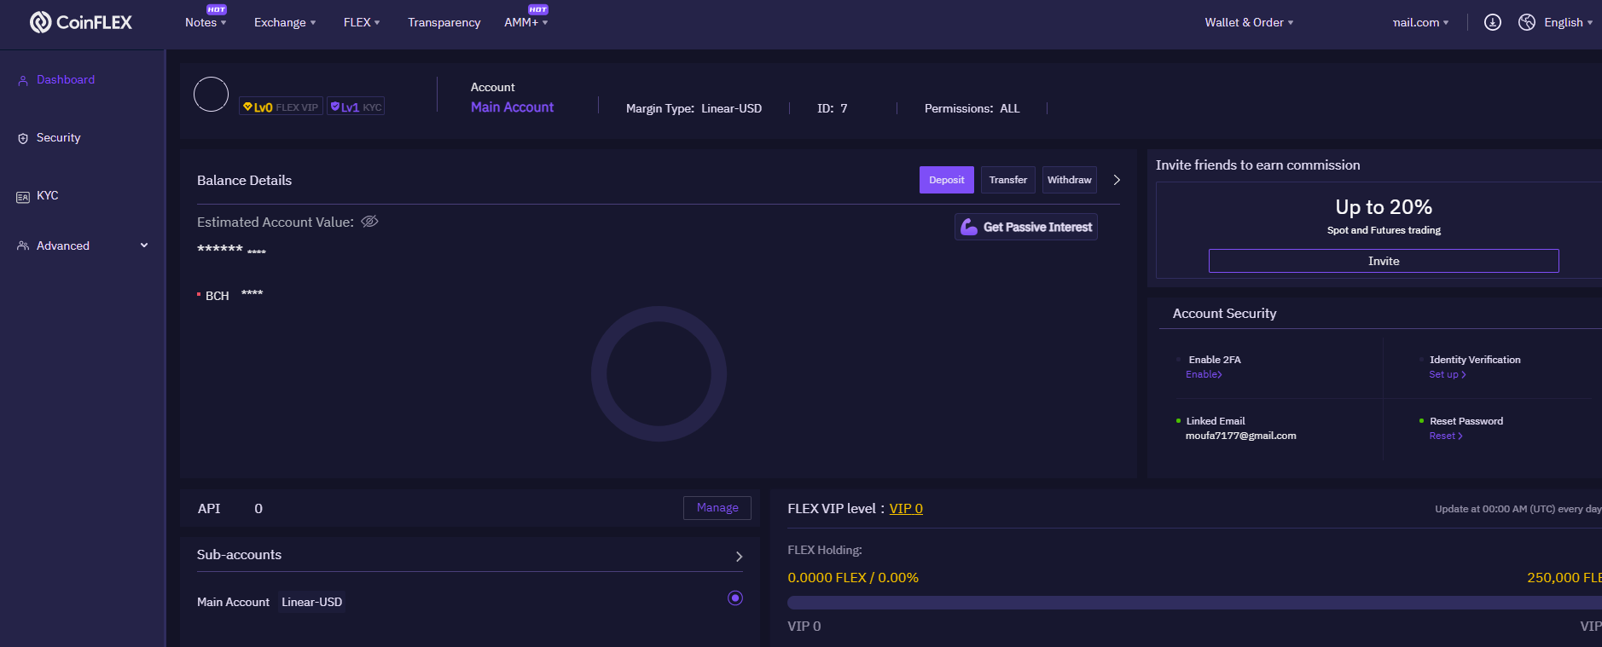The width and height of the screenshot is (1602, 647).
Task: Expand the Sub-accounts section arrow
Action: point(739,556)
